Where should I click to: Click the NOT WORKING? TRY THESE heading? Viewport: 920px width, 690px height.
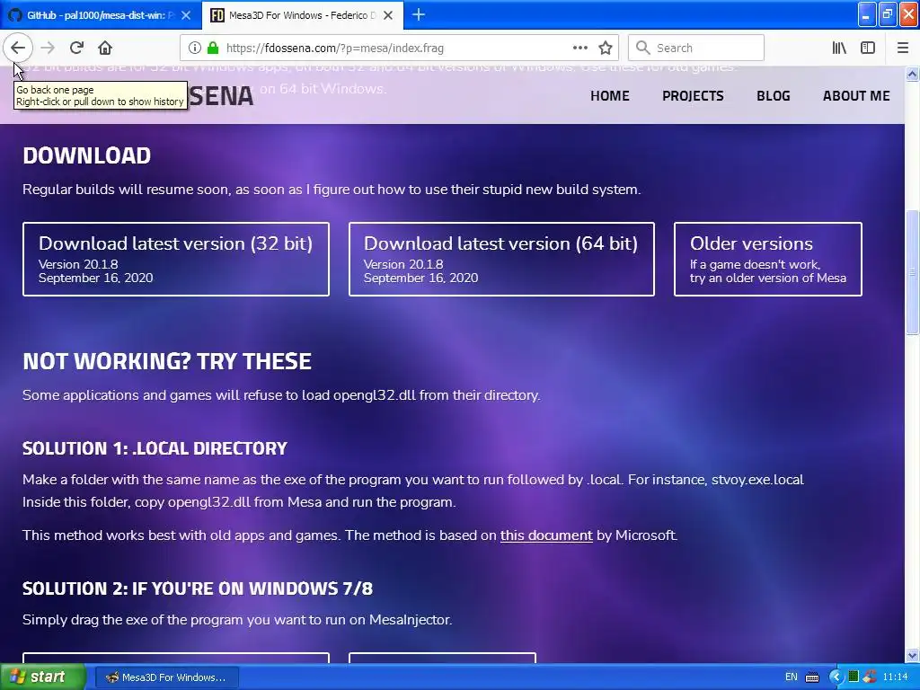[x=167, y=361]
